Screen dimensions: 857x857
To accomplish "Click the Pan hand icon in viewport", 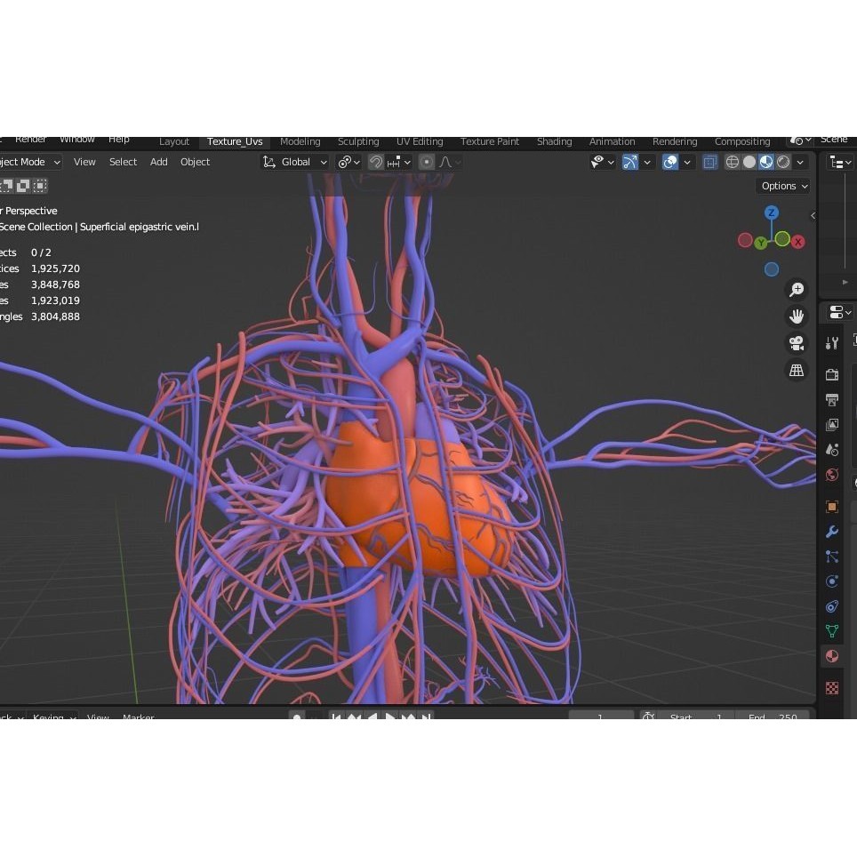I will [797, 314].
